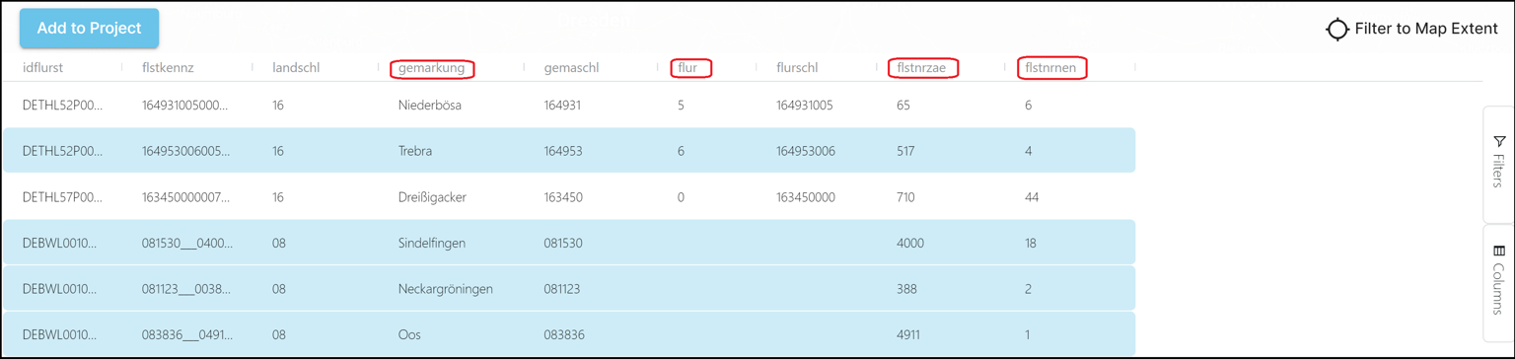Click flstnrzae value 517
This screenshot has width=1515, height=360.
pos(905,151)
